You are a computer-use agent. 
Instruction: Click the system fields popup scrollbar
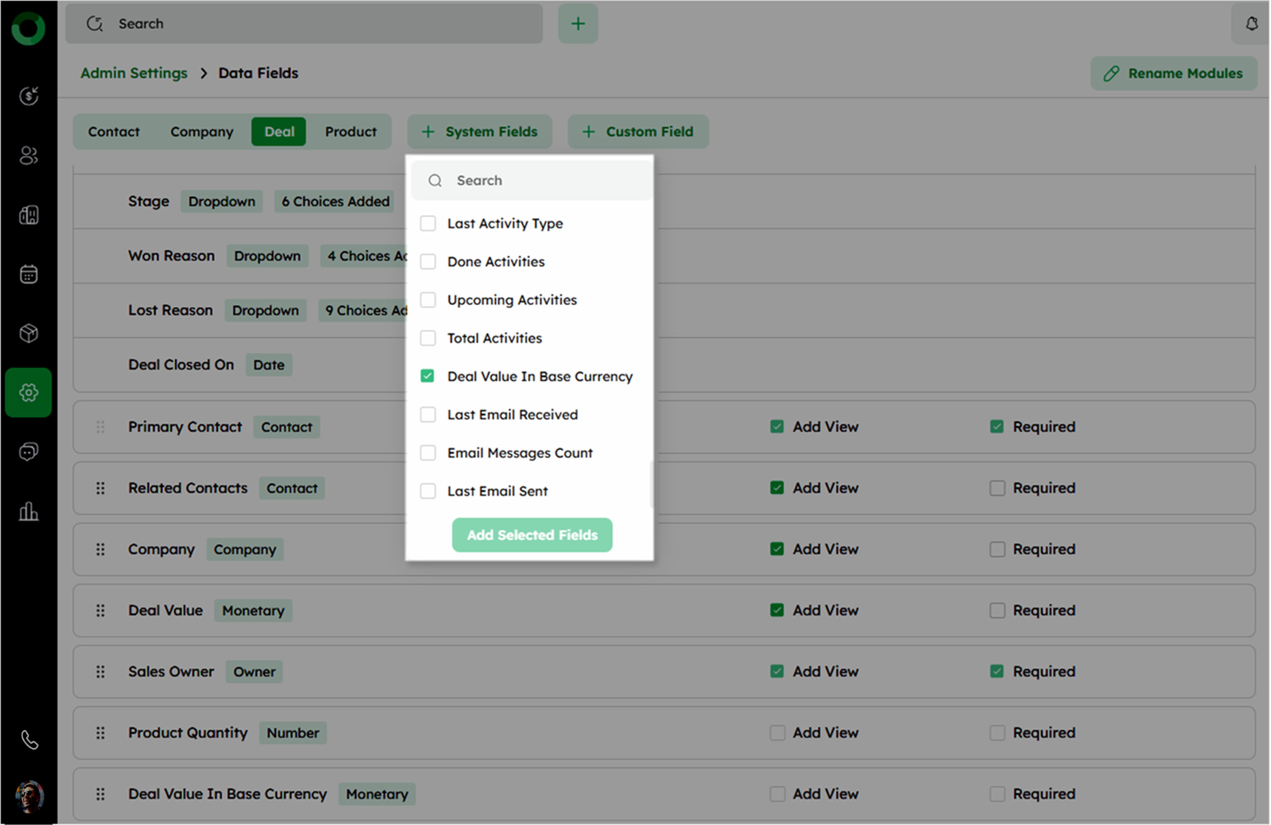click(x=651, y=484)
